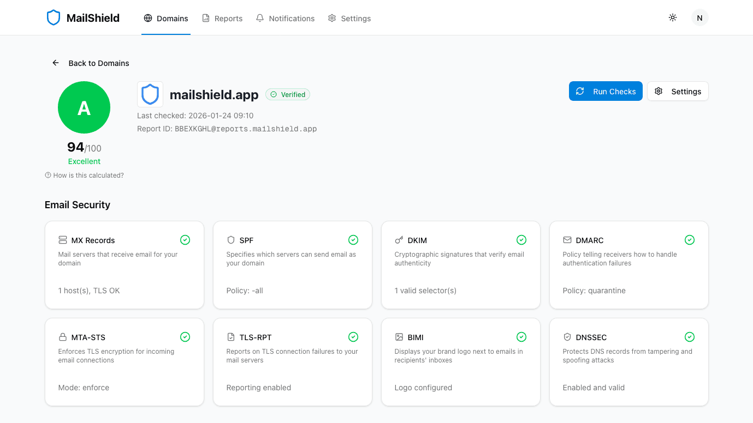The height and width of the screenshot is (423, 753).
Task: Click the MailShield shield logo
Action: 53,17
